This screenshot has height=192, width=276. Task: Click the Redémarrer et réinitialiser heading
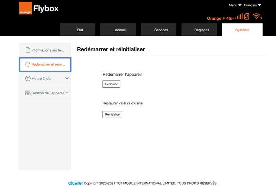tap(111, 49)
